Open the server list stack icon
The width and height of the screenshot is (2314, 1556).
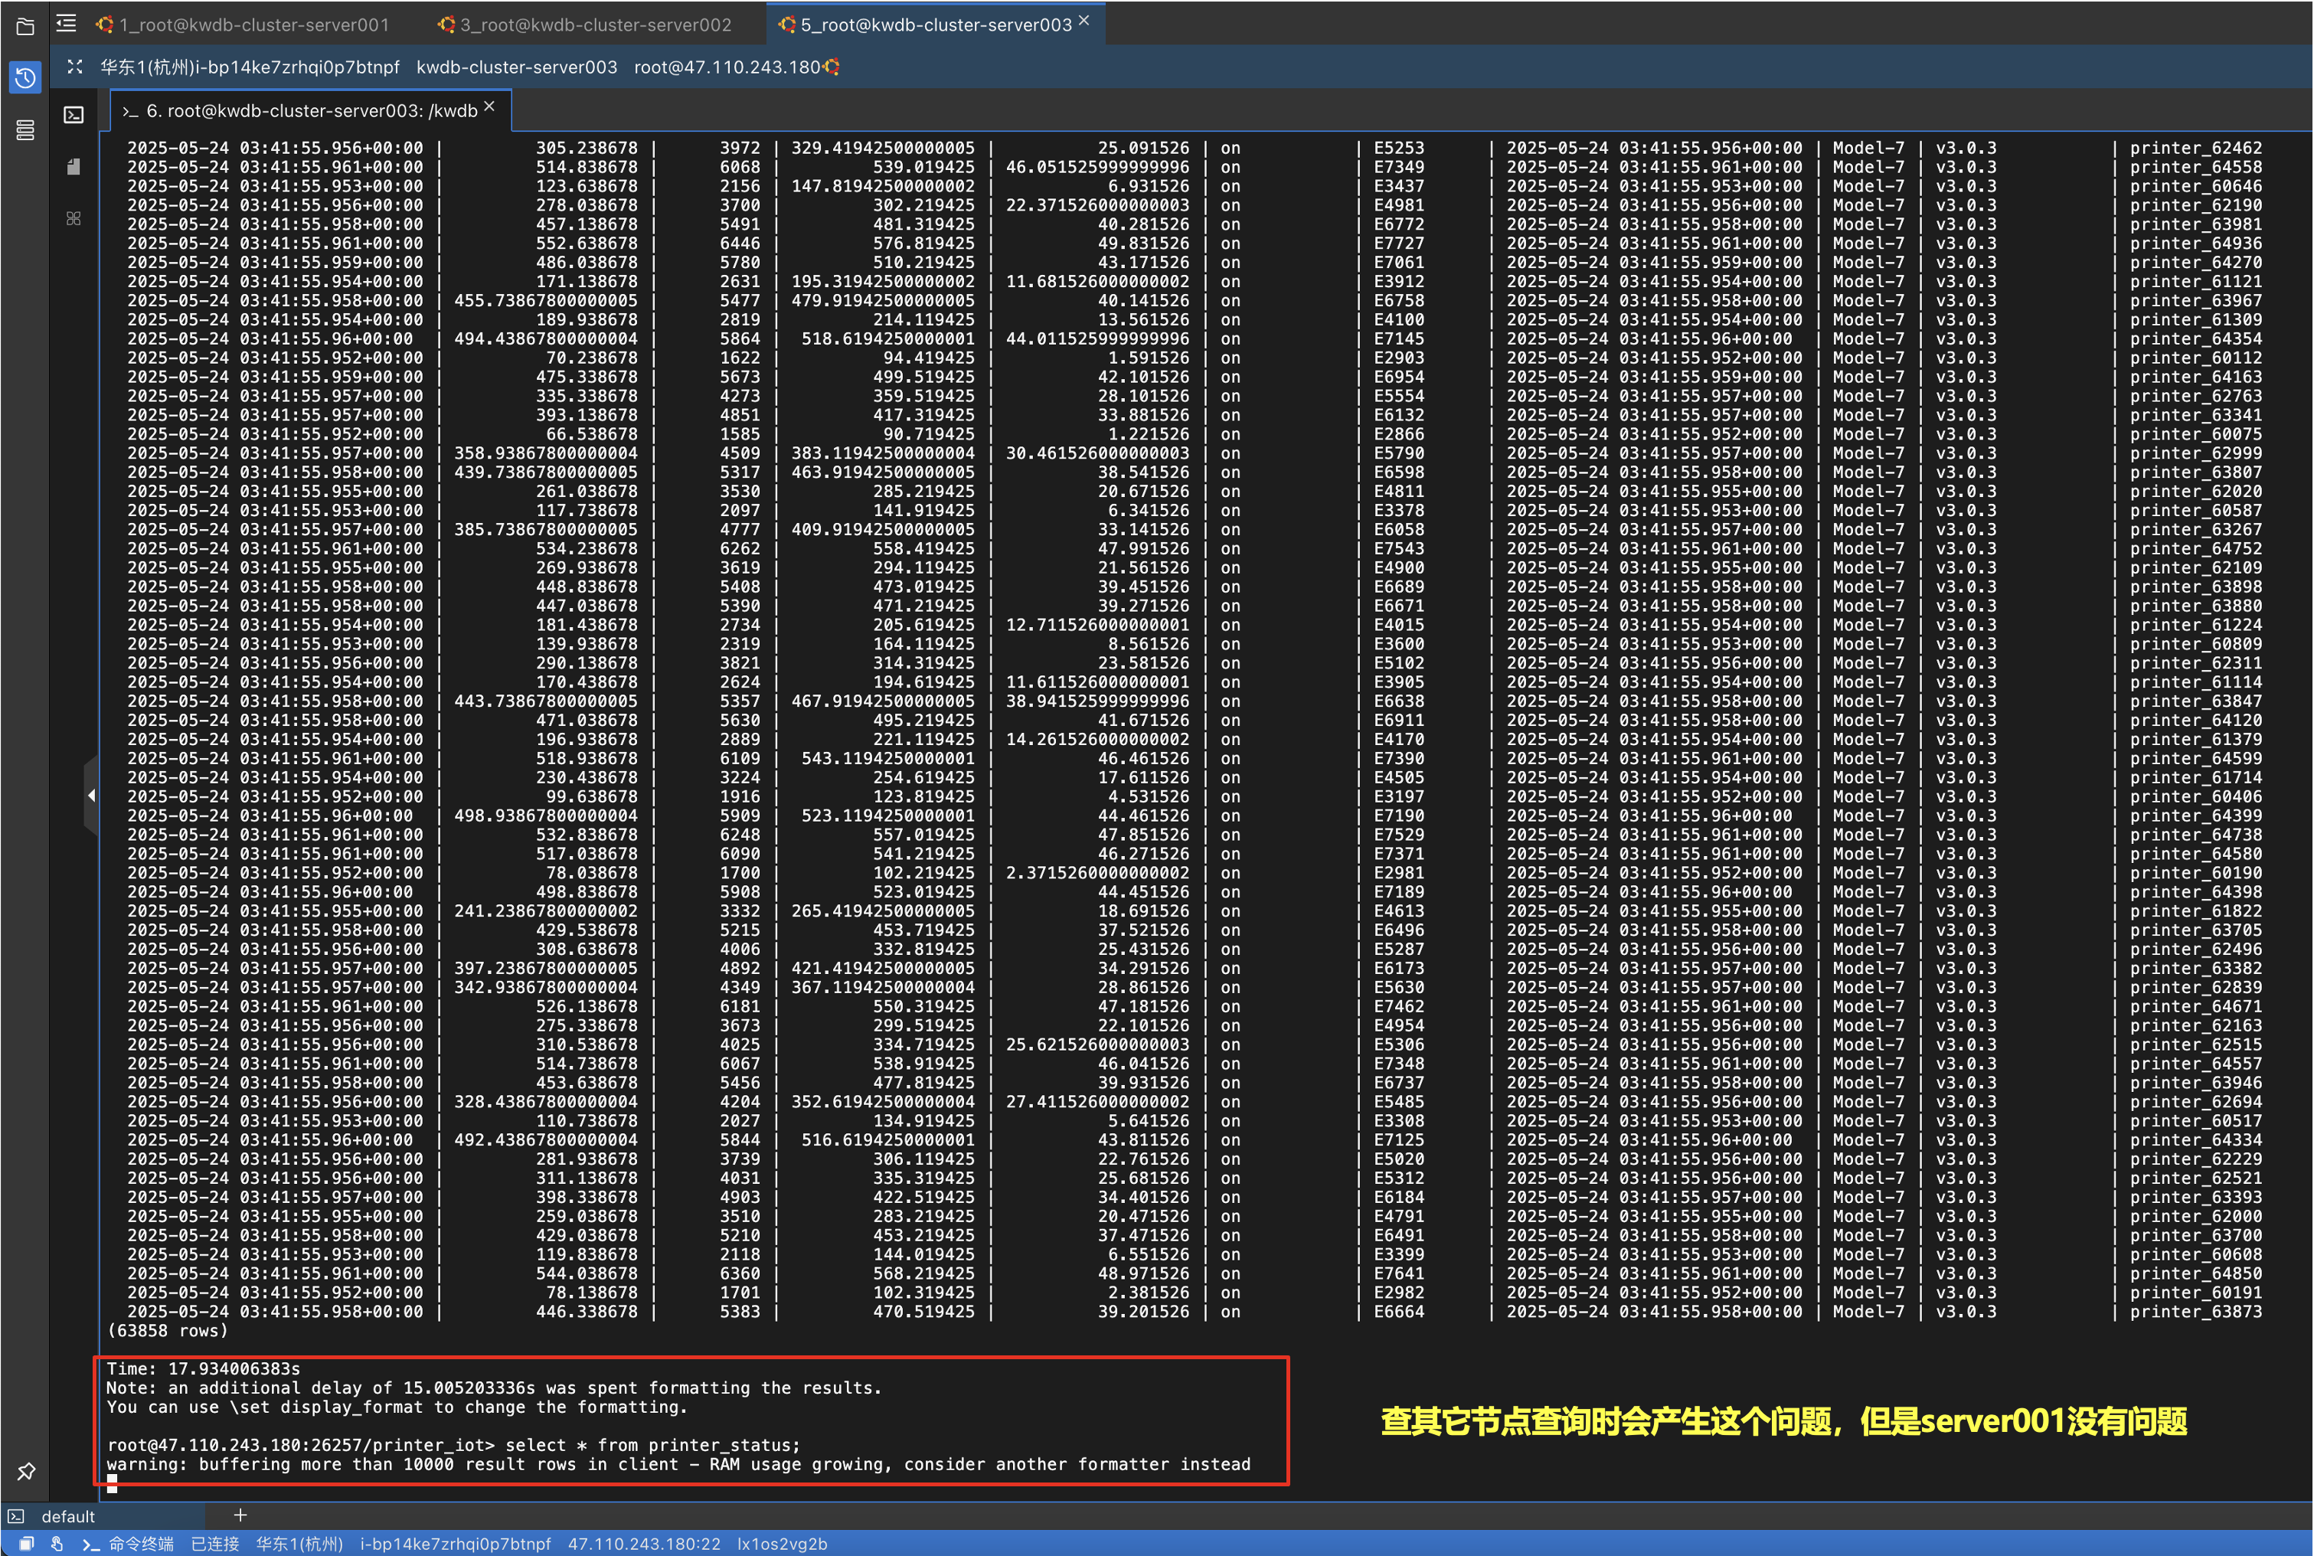point(25,130)
